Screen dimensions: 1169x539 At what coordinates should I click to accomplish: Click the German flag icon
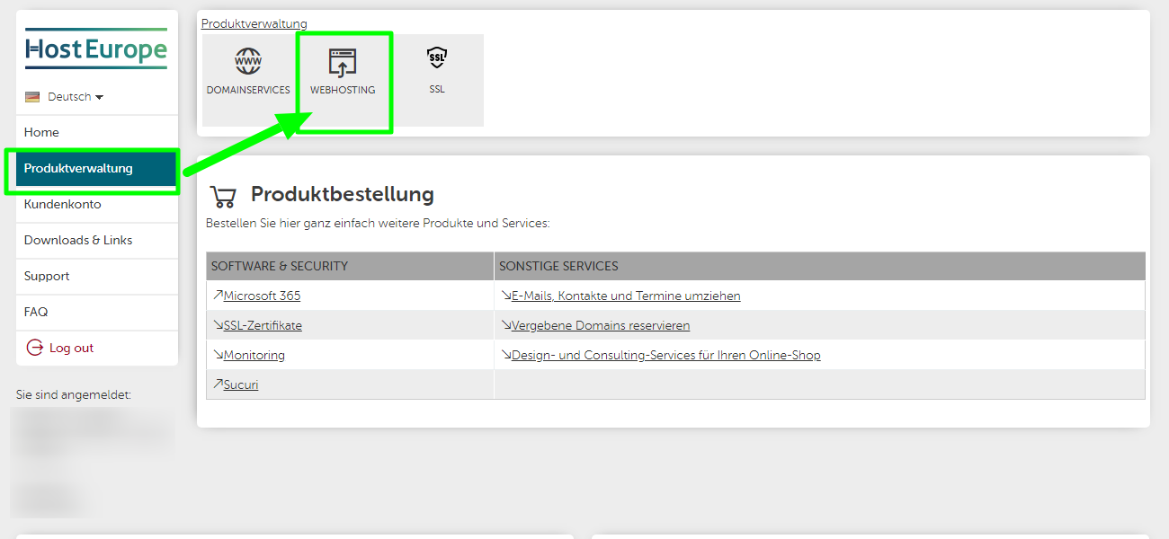(x=32, y=97)
